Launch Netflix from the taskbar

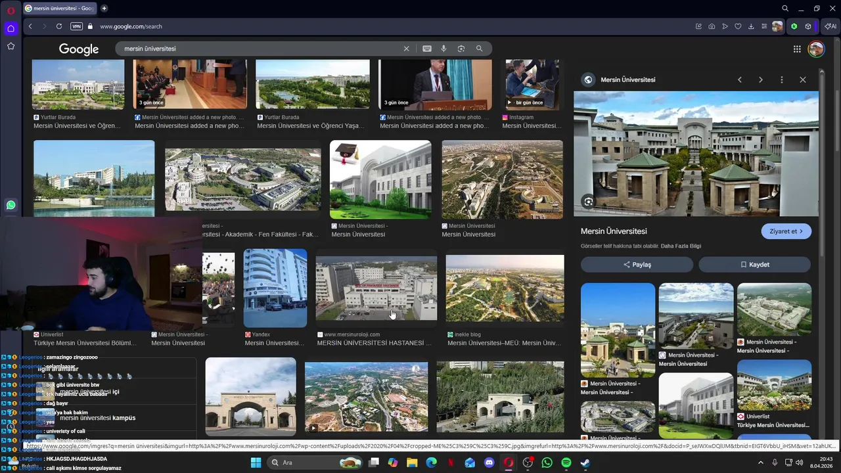coord(450,462)
